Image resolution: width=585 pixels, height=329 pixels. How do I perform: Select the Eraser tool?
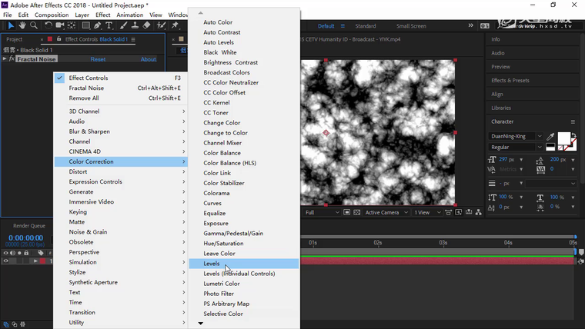pos(146,26)
